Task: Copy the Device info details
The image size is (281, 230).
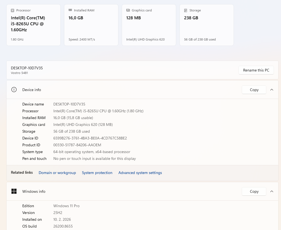Action: pos(254,90)
